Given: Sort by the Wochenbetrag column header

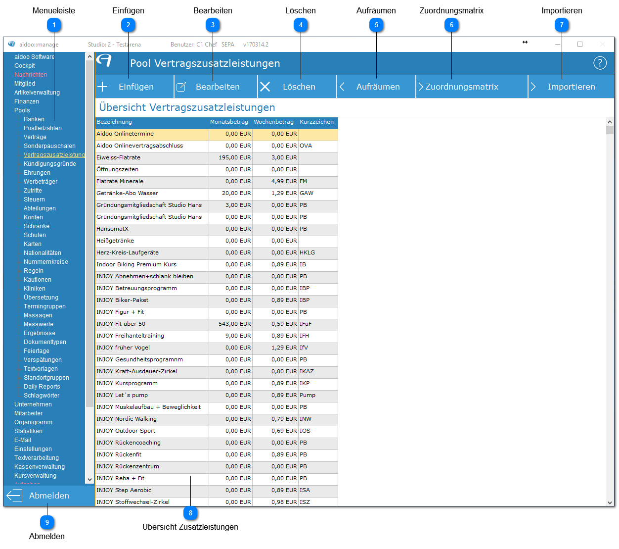Looking at the screenshot, I should (x=275, y=122).
